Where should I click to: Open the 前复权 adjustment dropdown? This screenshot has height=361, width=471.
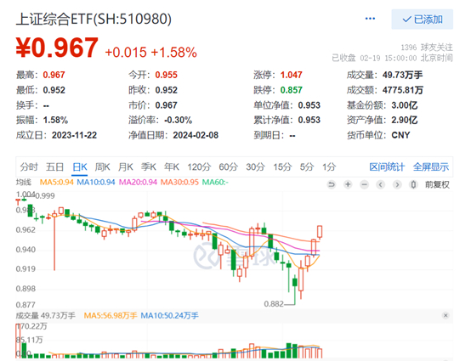437,184
